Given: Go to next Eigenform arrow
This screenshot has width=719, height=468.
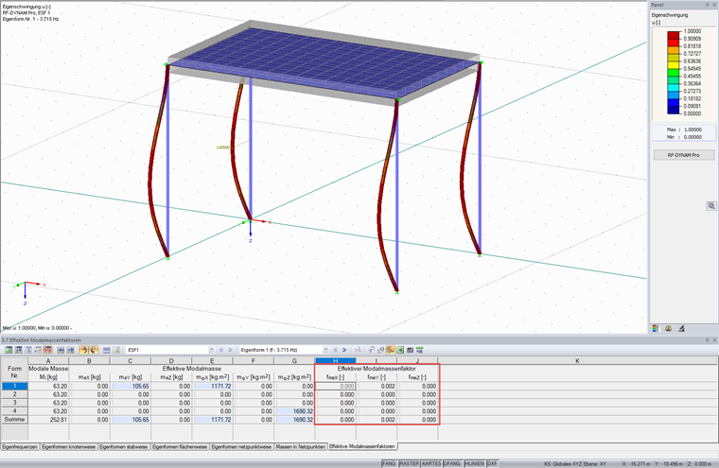Looking at the screenshot, I should click(x=344, y=350).
